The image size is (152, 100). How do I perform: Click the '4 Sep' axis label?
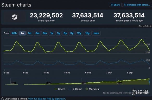tap(46, 73)
